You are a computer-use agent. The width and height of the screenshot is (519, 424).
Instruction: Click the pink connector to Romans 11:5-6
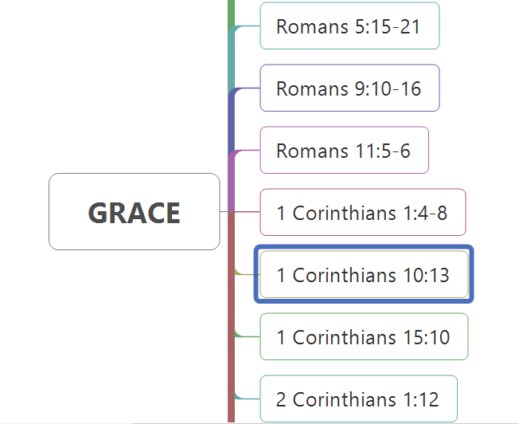tap(248, 150)
